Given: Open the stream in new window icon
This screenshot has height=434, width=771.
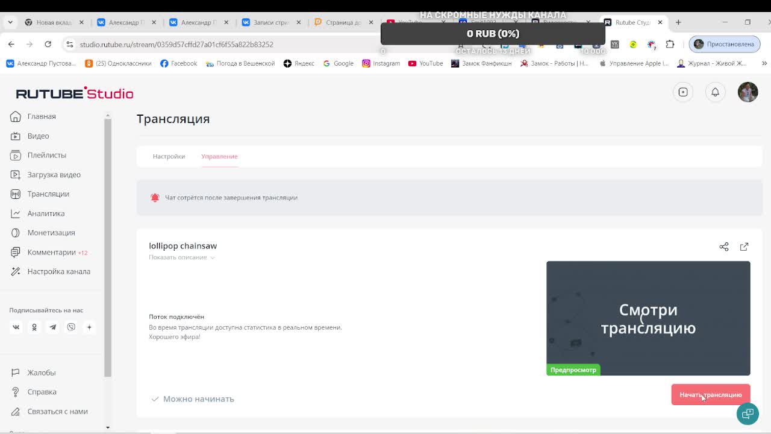Looking at the screenshot, I should click(x=744, y=247).
